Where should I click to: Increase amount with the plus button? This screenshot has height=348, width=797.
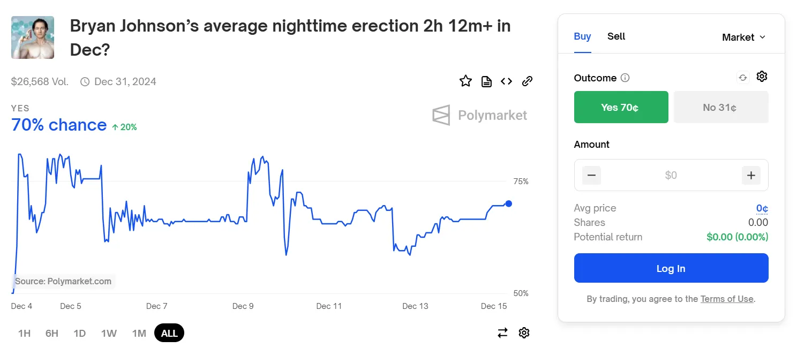[x=751, y=175]
